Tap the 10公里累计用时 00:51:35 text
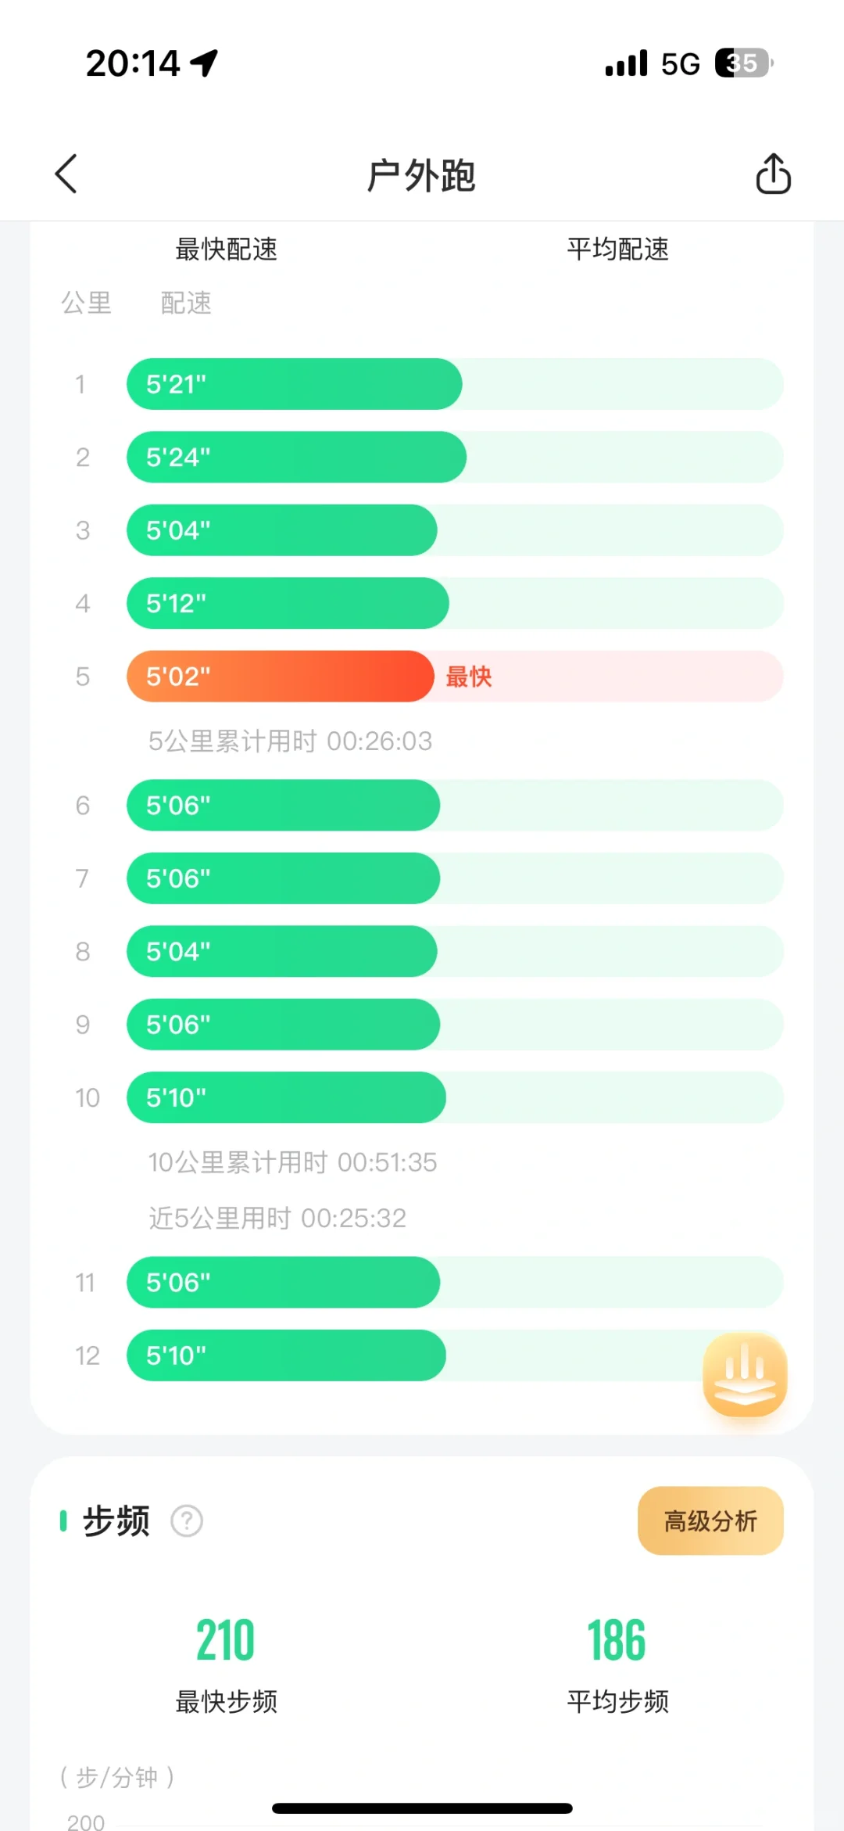The height and width of the screenshot is (1831, 844). point(292,1162)
